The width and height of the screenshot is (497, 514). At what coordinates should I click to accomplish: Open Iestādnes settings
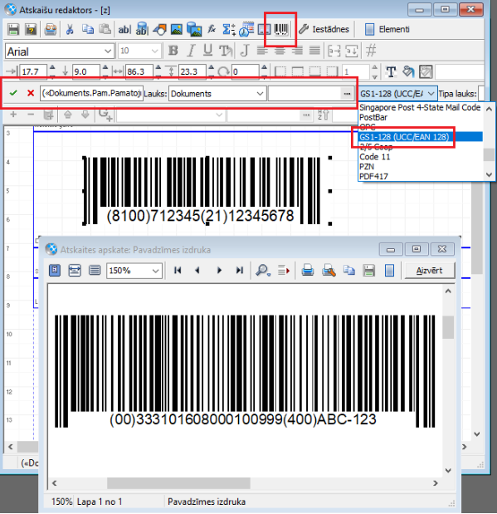coord(324,30)
